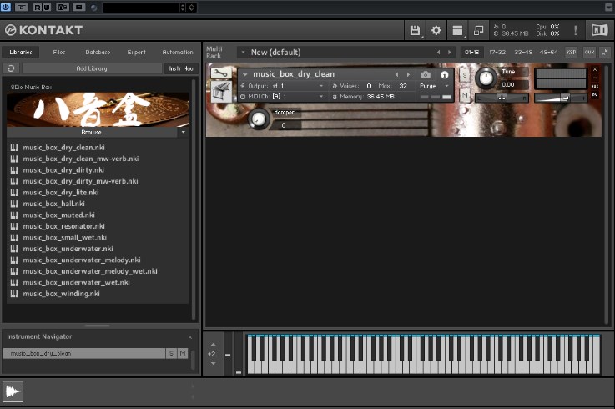Open the instrument name dropdown arrow
Screen dimensions: 615x409
point(244,74)
